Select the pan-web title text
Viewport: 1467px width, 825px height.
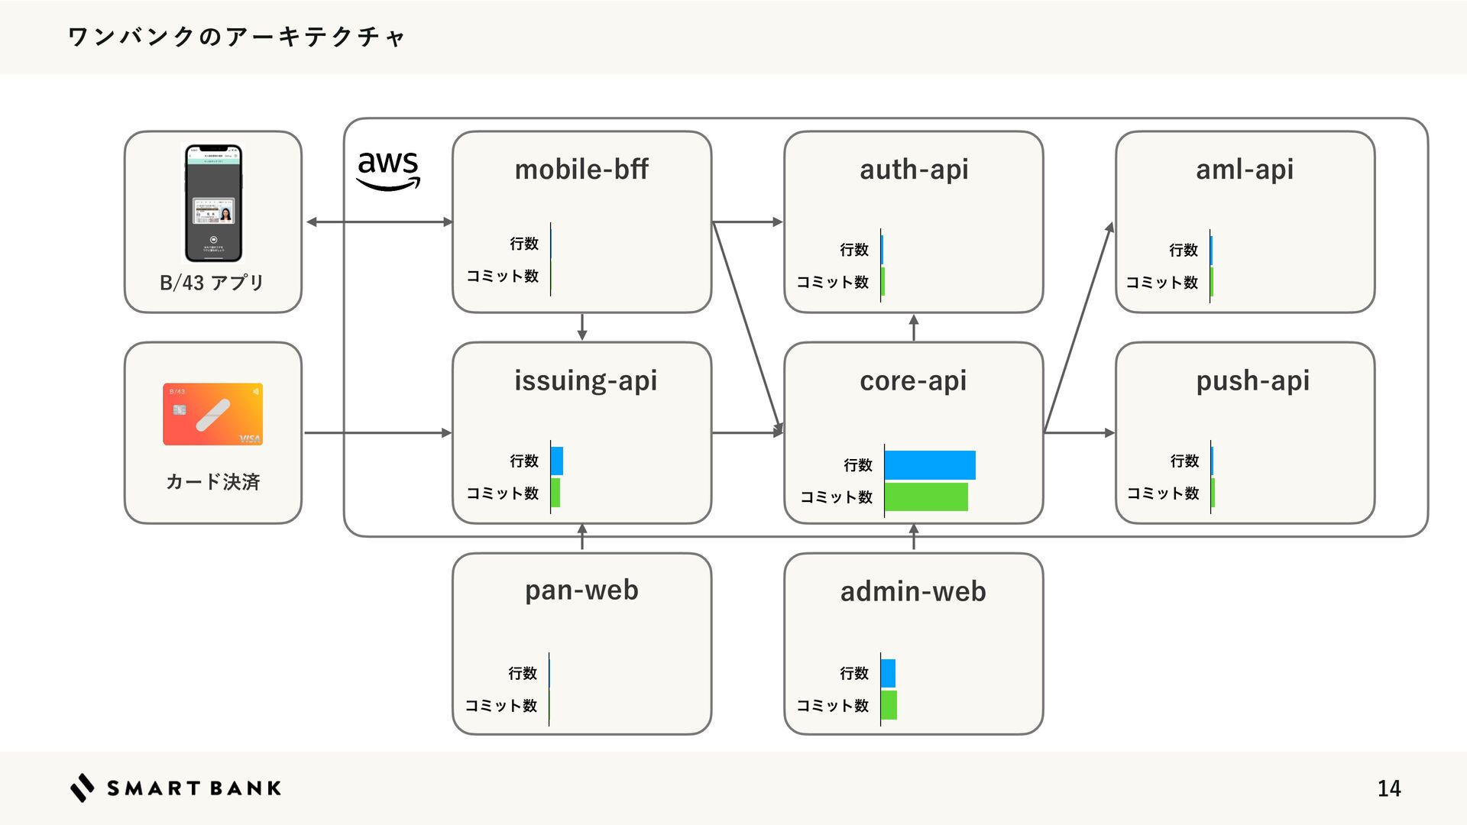click(581, 590)
